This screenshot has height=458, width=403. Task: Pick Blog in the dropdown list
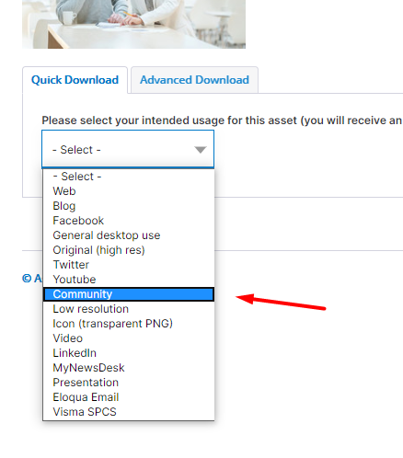tap(129, 206)
